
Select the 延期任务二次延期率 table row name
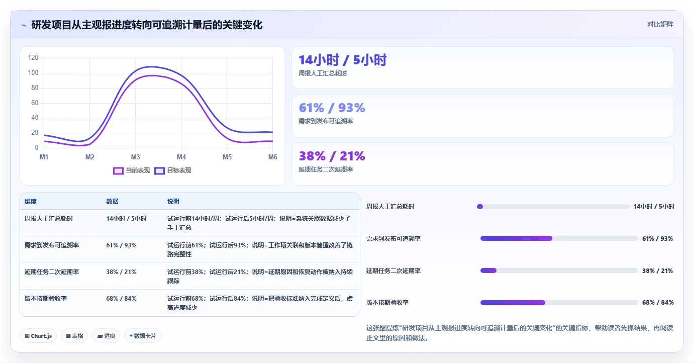pos(52,272)
